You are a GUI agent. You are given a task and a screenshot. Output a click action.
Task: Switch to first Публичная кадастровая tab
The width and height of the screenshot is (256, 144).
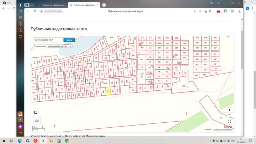(52, 5)
